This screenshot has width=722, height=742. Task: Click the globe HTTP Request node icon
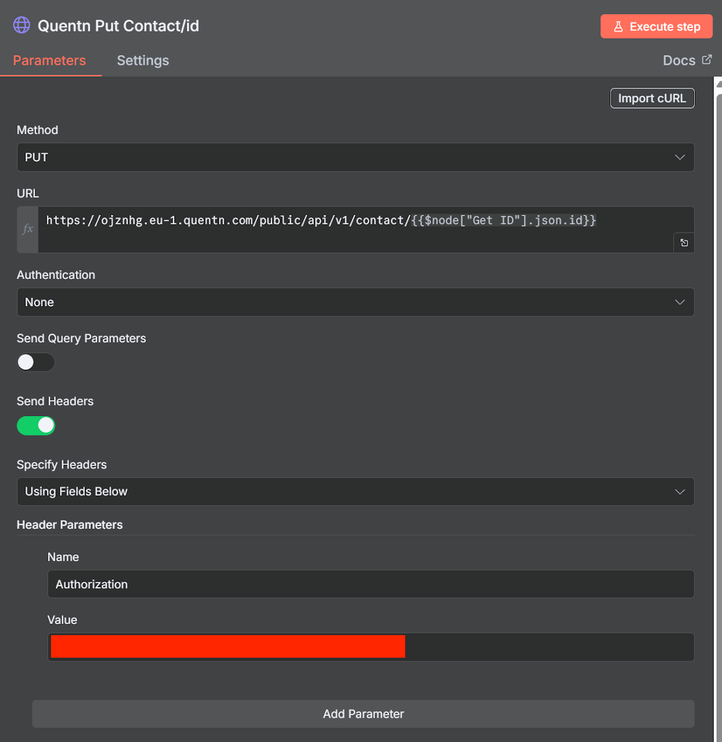point(21,25)
